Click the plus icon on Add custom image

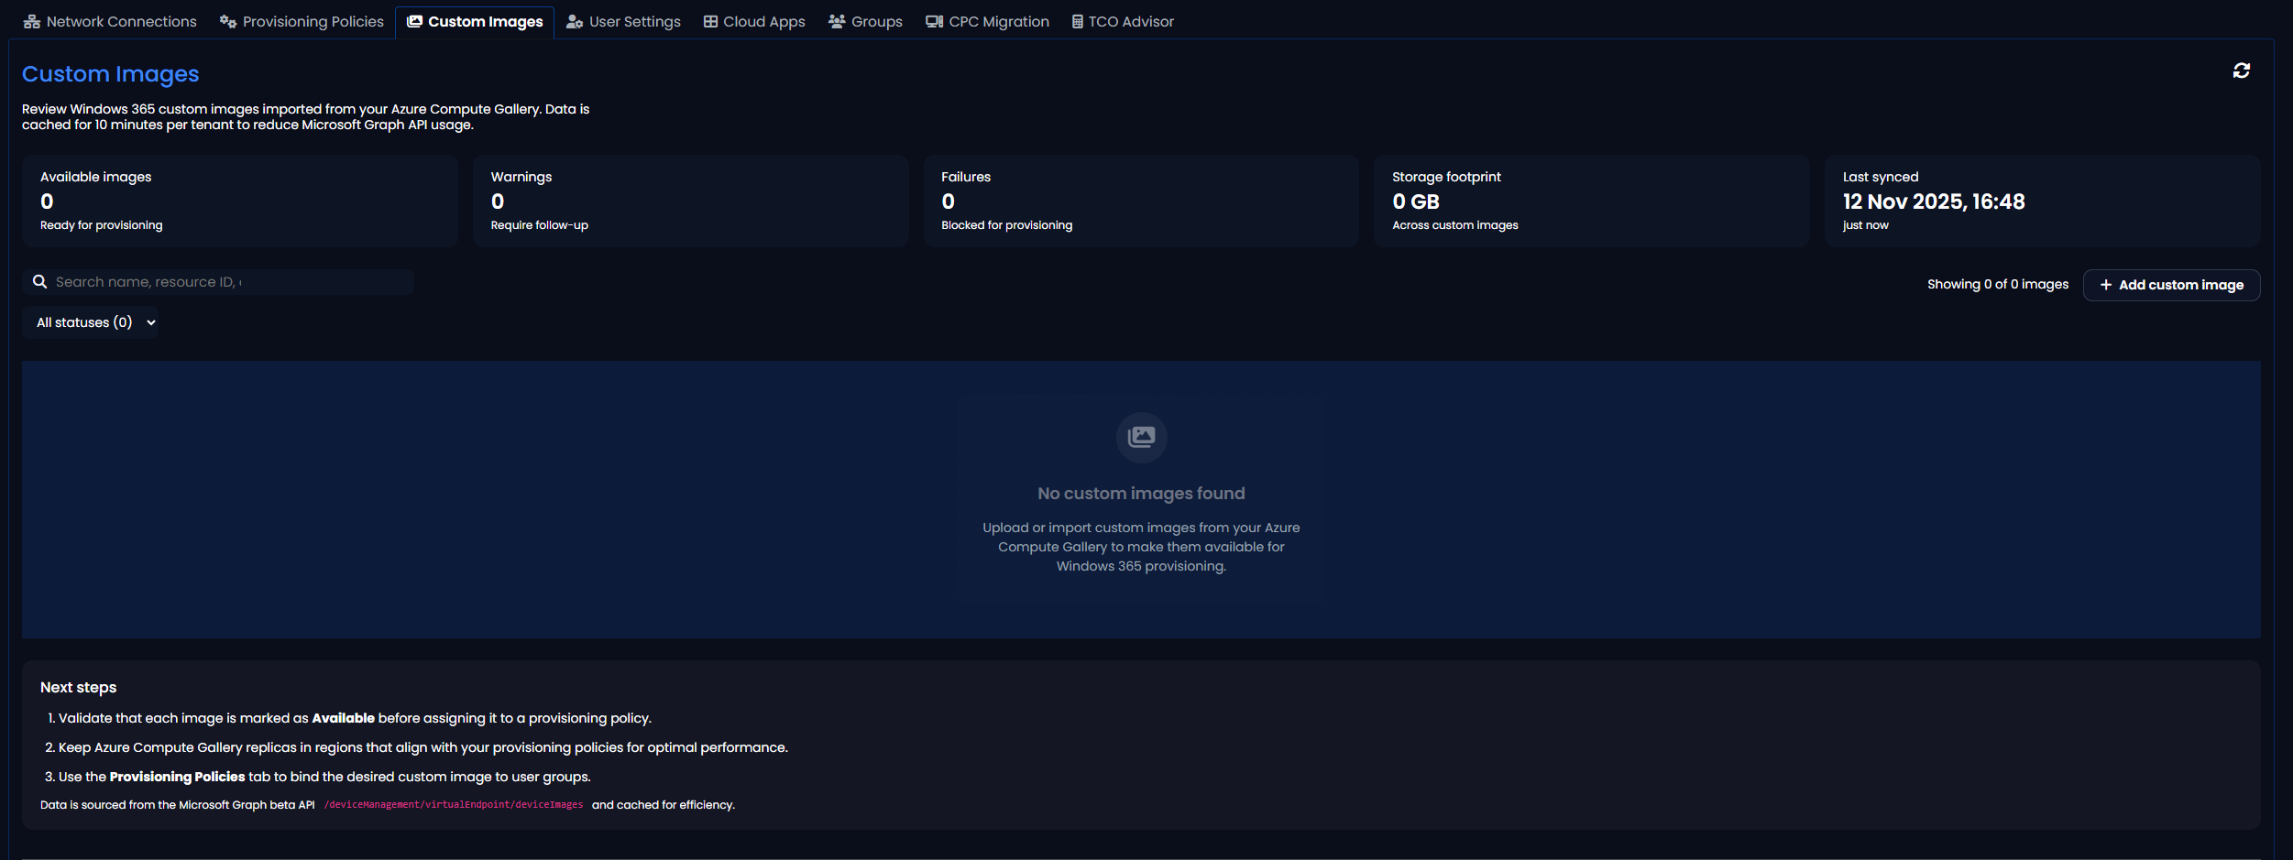coord(2106,285)
